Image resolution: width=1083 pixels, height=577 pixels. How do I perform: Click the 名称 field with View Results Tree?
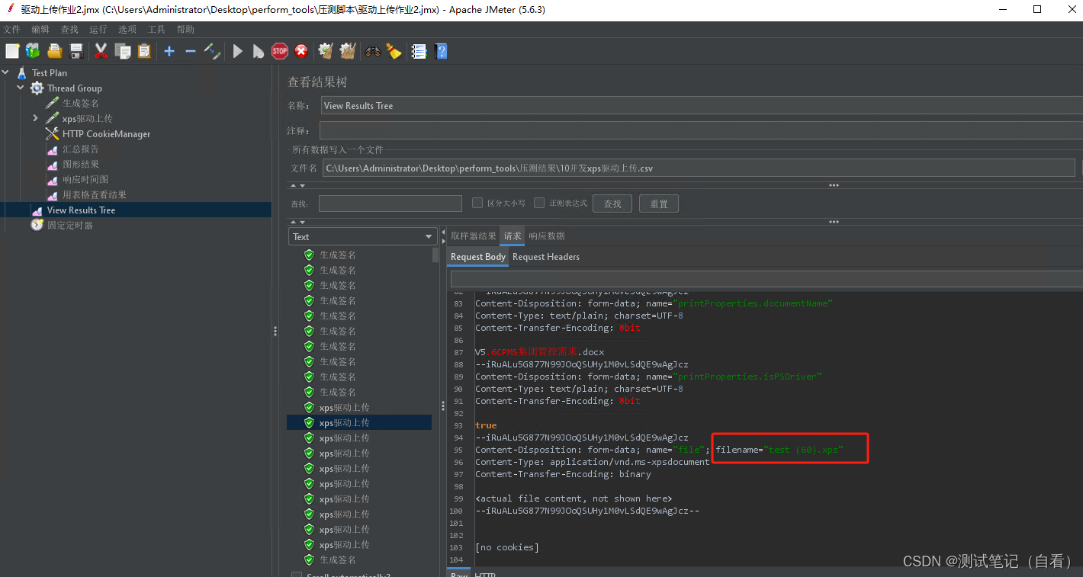[x=702, y=106]
